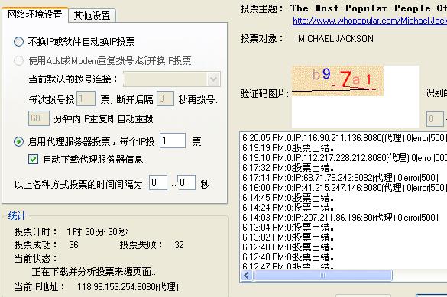Click the 每次拨号投 votes input field

(86, 98)
